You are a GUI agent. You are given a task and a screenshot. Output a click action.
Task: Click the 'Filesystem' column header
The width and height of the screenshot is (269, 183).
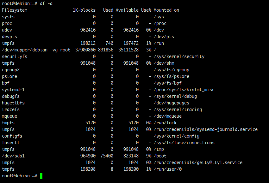15,10
